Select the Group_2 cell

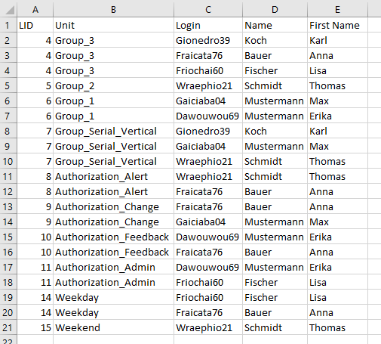click(113, 85)
